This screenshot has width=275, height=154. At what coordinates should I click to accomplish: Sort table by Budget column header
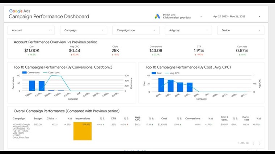click(x=38, y=118)
